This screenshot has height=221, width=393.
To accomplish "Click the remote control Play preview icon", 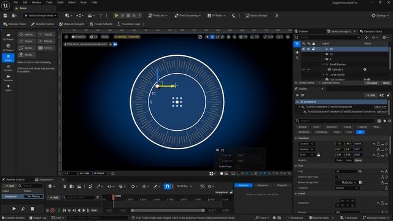I will (14, 209).
